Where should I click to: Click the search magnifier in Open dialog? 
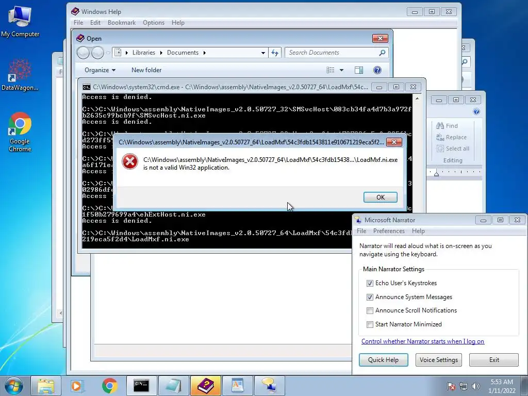tap(382, 53)
